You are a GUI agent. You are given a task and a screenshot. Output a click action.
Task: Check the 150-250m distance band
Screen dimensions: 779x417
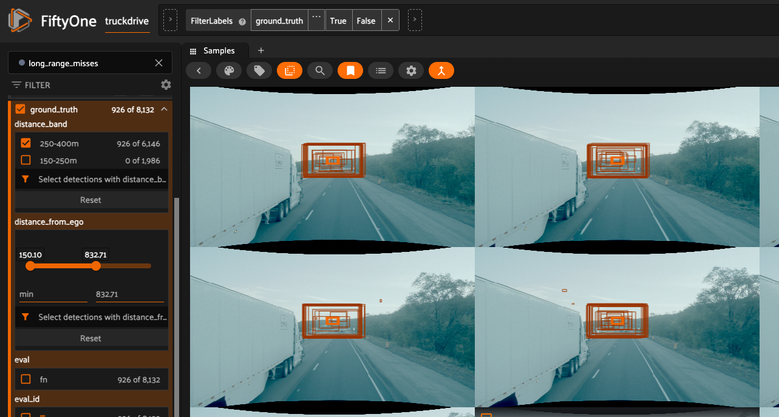pos(26,160)
